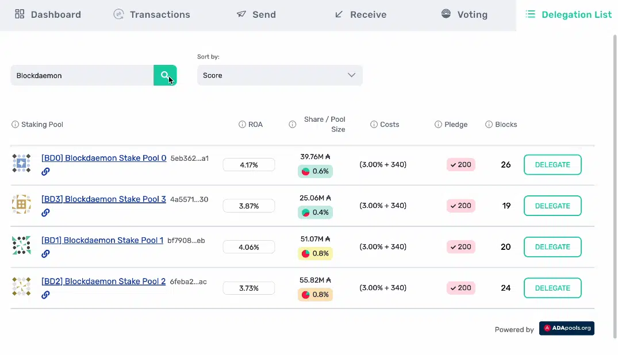Open the BD0 pool link chain icon

click(x=46, y=171)
